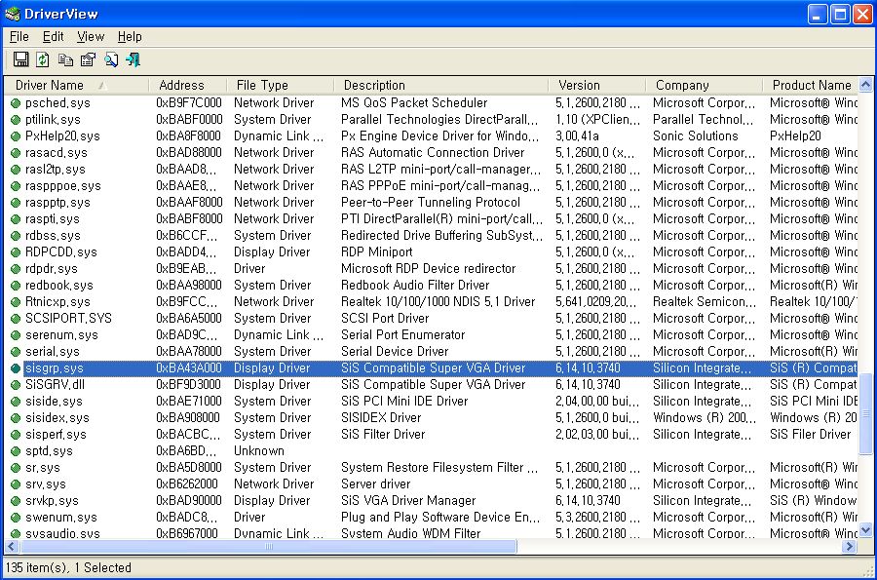Sort by the Version column header
Screen dimensions: 877x580
click(x=596, y=85)
